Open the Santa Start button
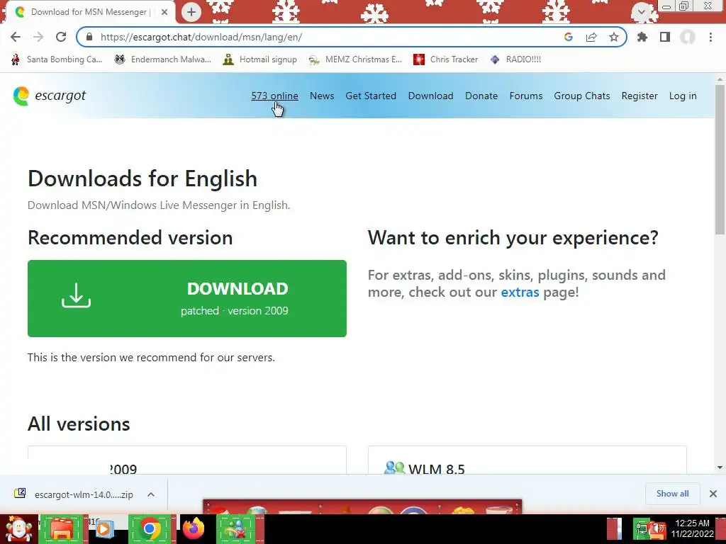This screenshot has width=726, height=544. click(x=18, y=529)
